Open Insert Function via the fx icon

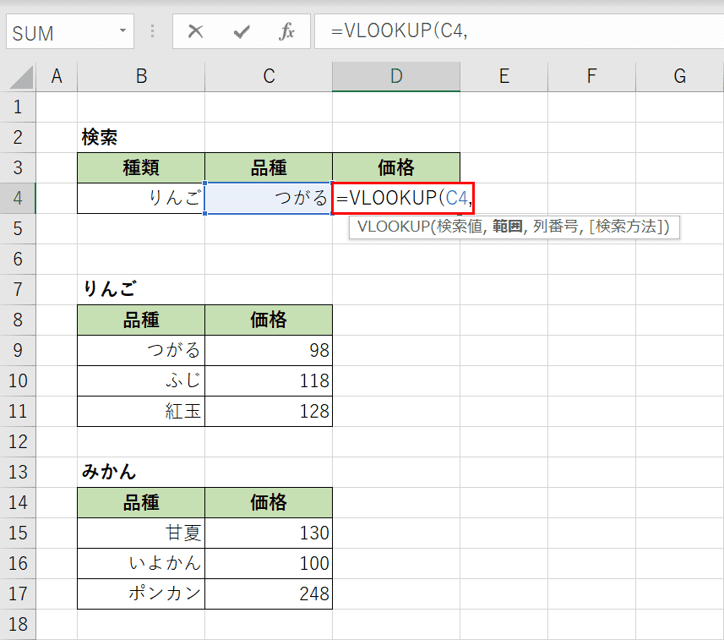coord(286,31)
